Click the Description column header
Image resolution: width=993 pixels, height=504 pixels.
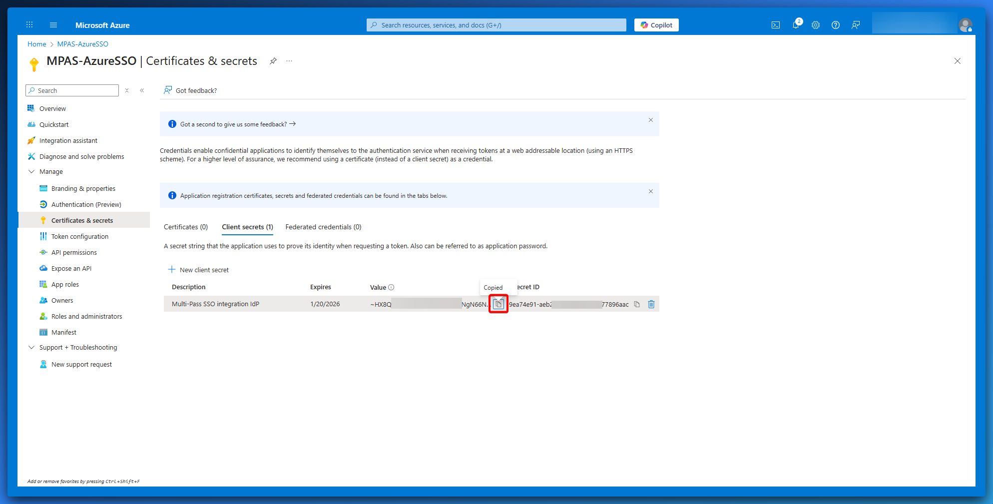coord(188,287)
